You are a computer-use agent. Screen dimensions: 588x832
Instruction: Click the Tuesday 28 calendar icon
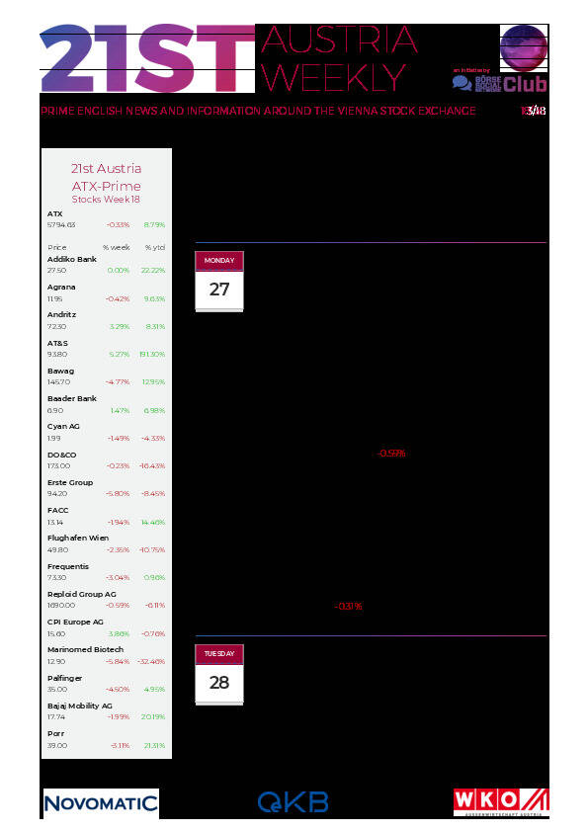219,675
